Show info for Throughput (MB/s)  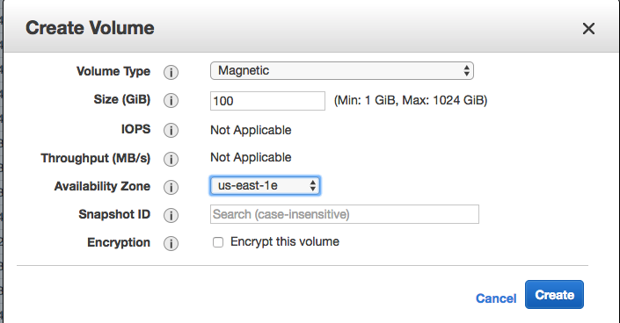point(171,159)
